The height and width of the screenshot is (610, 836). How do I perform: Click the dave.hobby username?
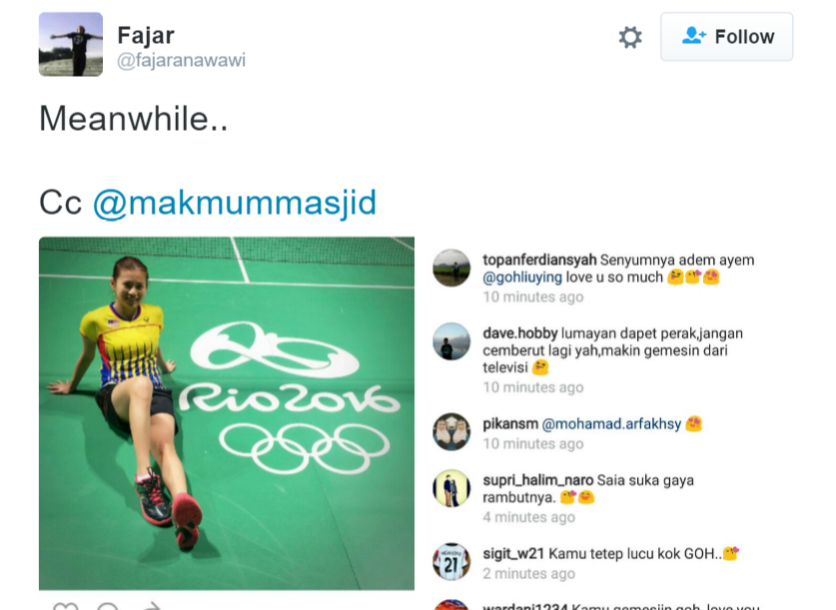519,333
